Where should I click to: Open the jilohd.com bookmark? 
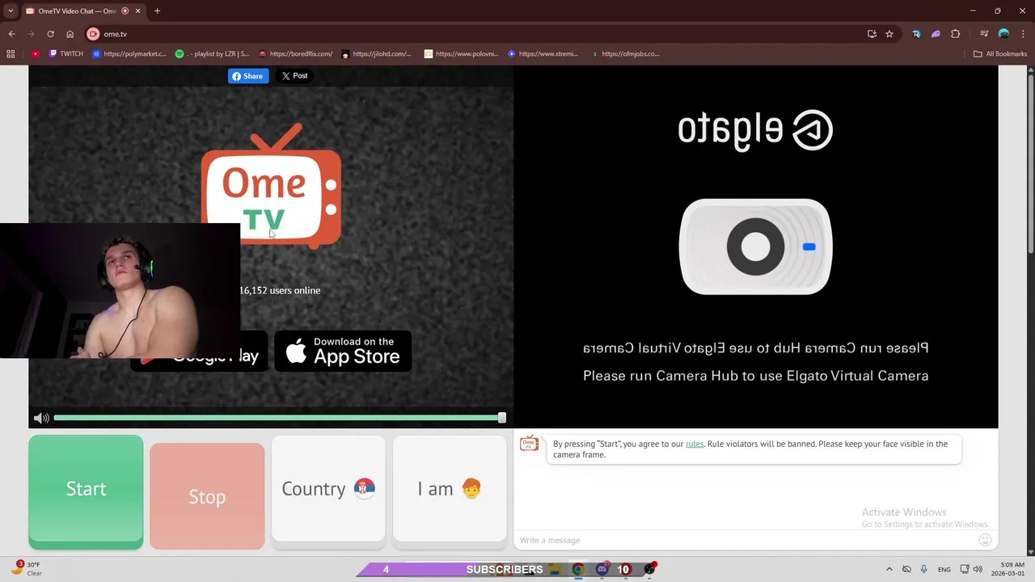click(x=376, y=54)
